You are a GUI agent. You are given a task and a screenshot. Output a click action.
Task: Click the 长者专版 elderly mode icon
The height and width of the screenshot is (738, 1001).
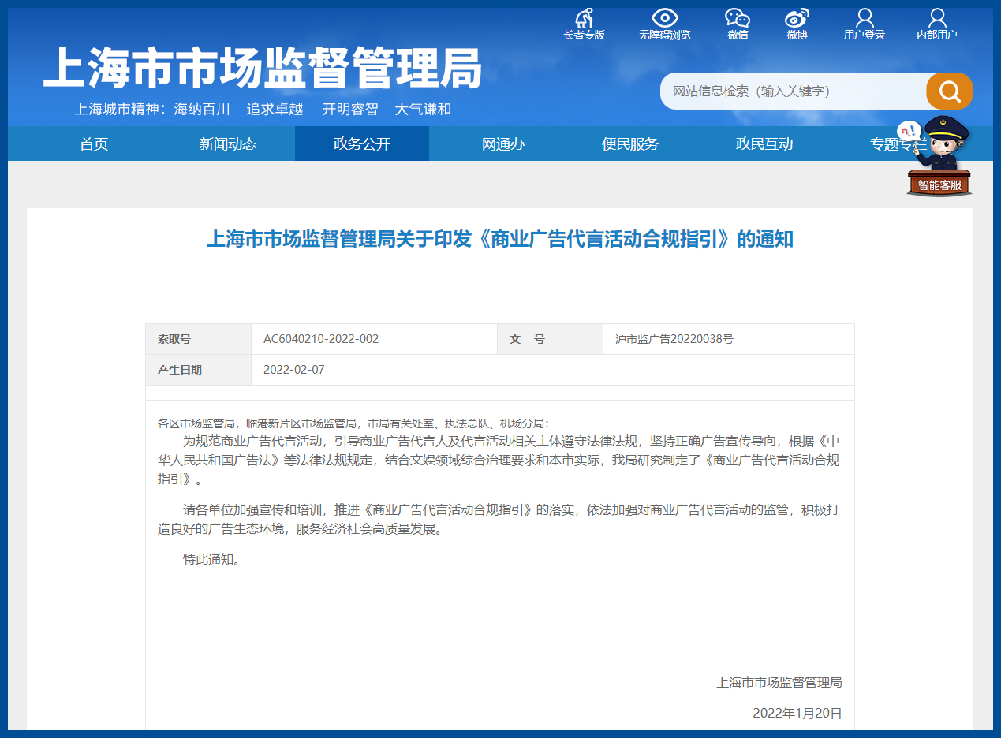click(x=584, y=18)
